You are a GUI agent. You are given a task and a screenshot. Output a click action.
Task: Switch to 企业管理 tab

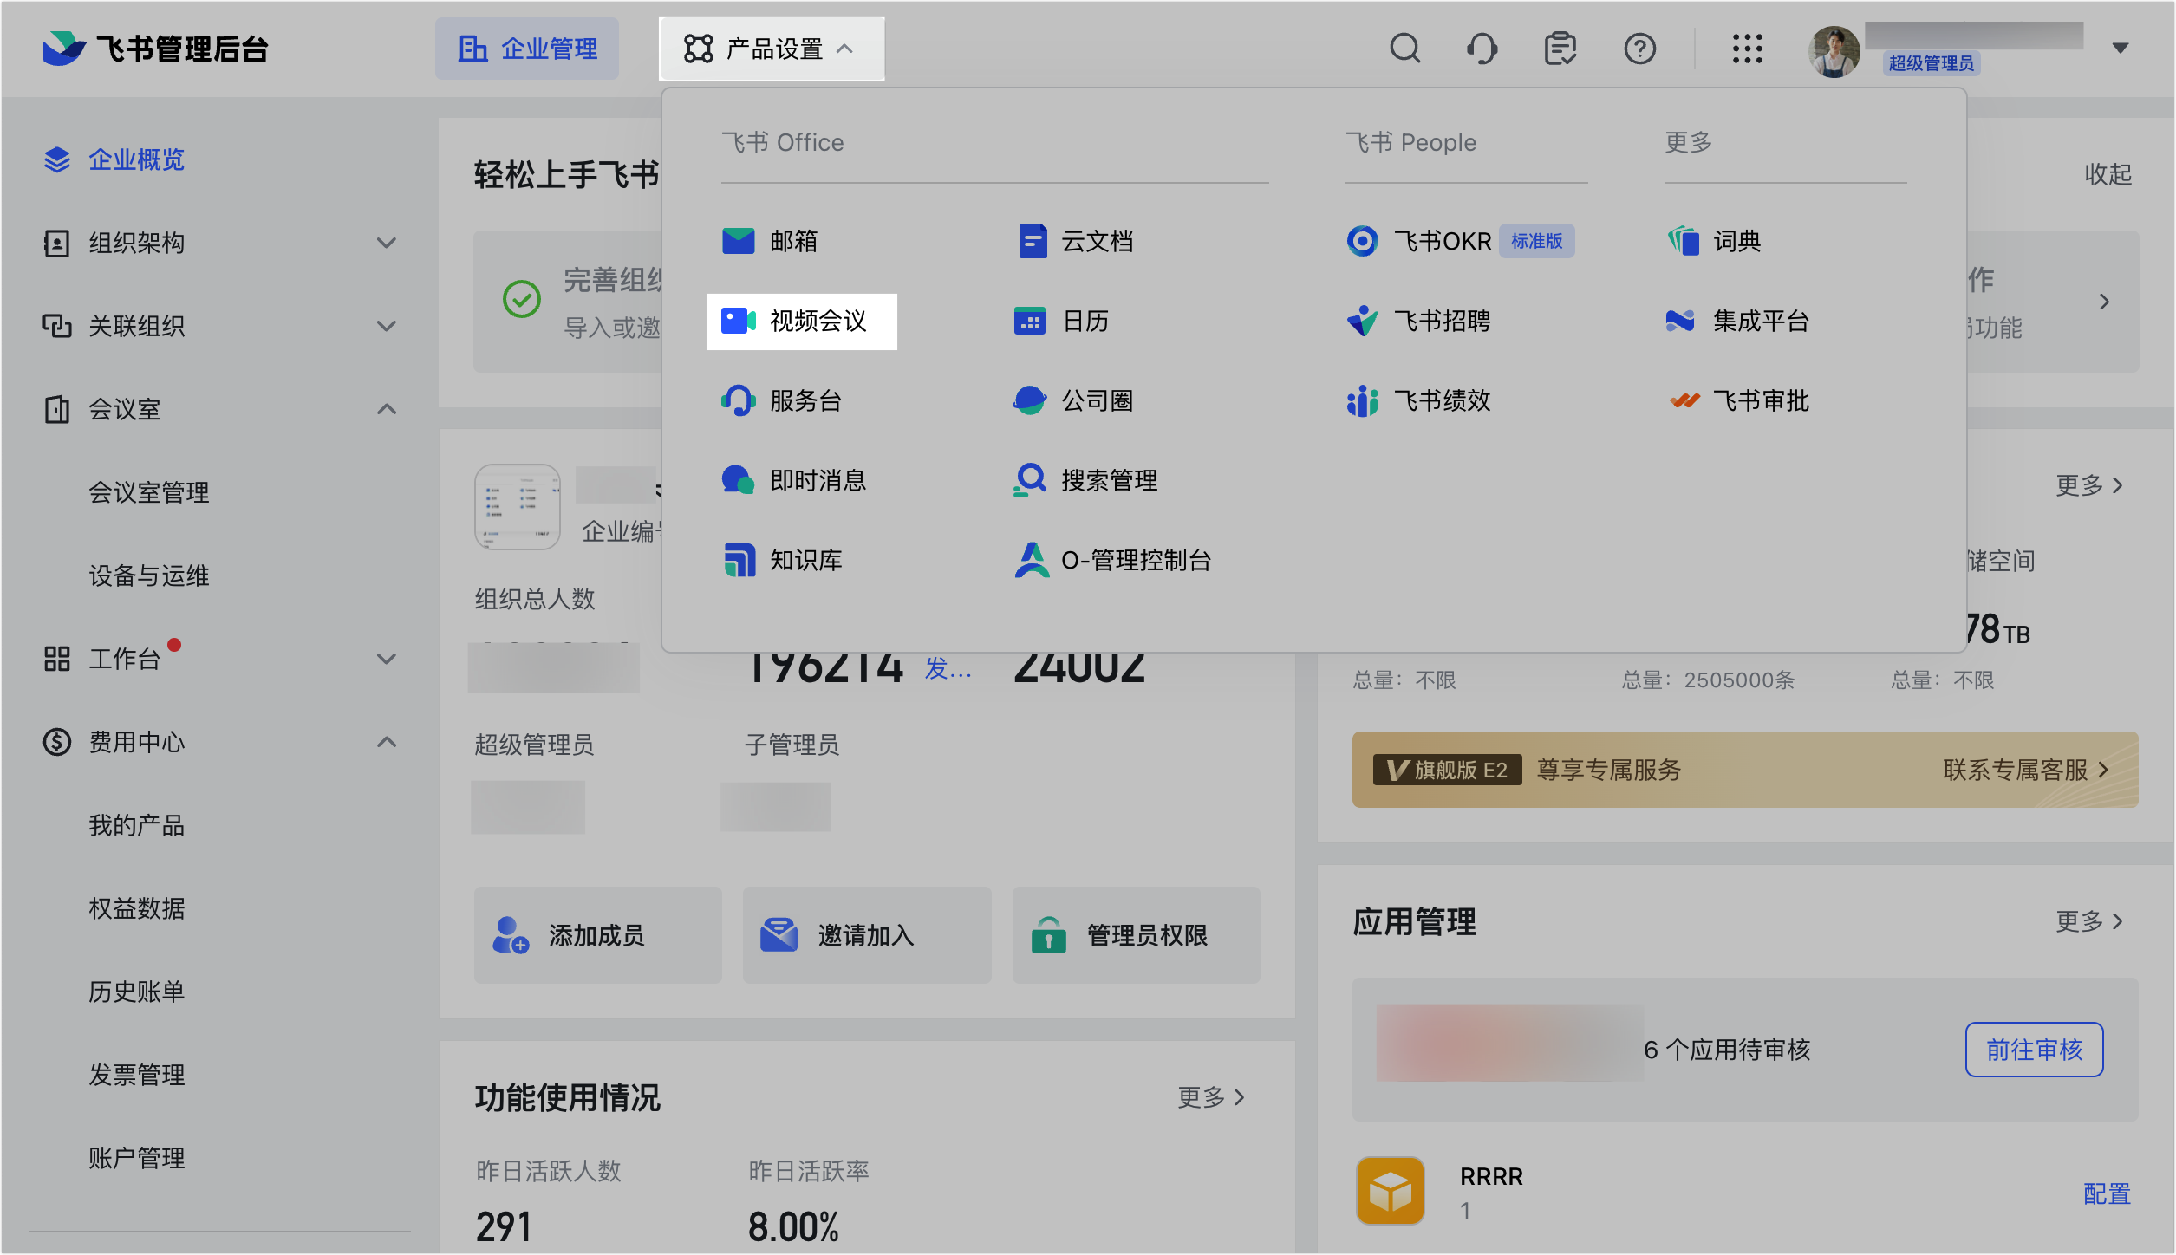click(x=527, y=49)
